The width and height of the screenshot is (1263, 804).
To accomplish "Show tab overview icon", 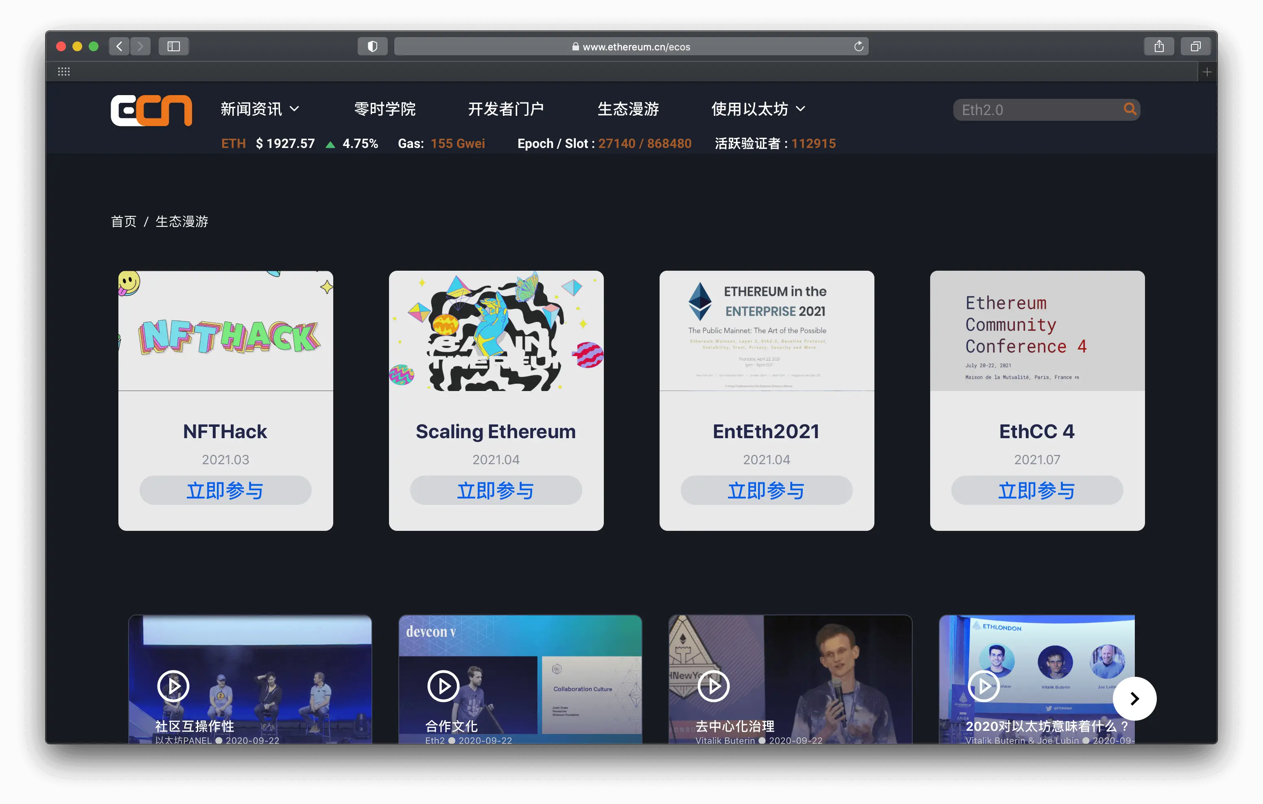I will 1195,47.
